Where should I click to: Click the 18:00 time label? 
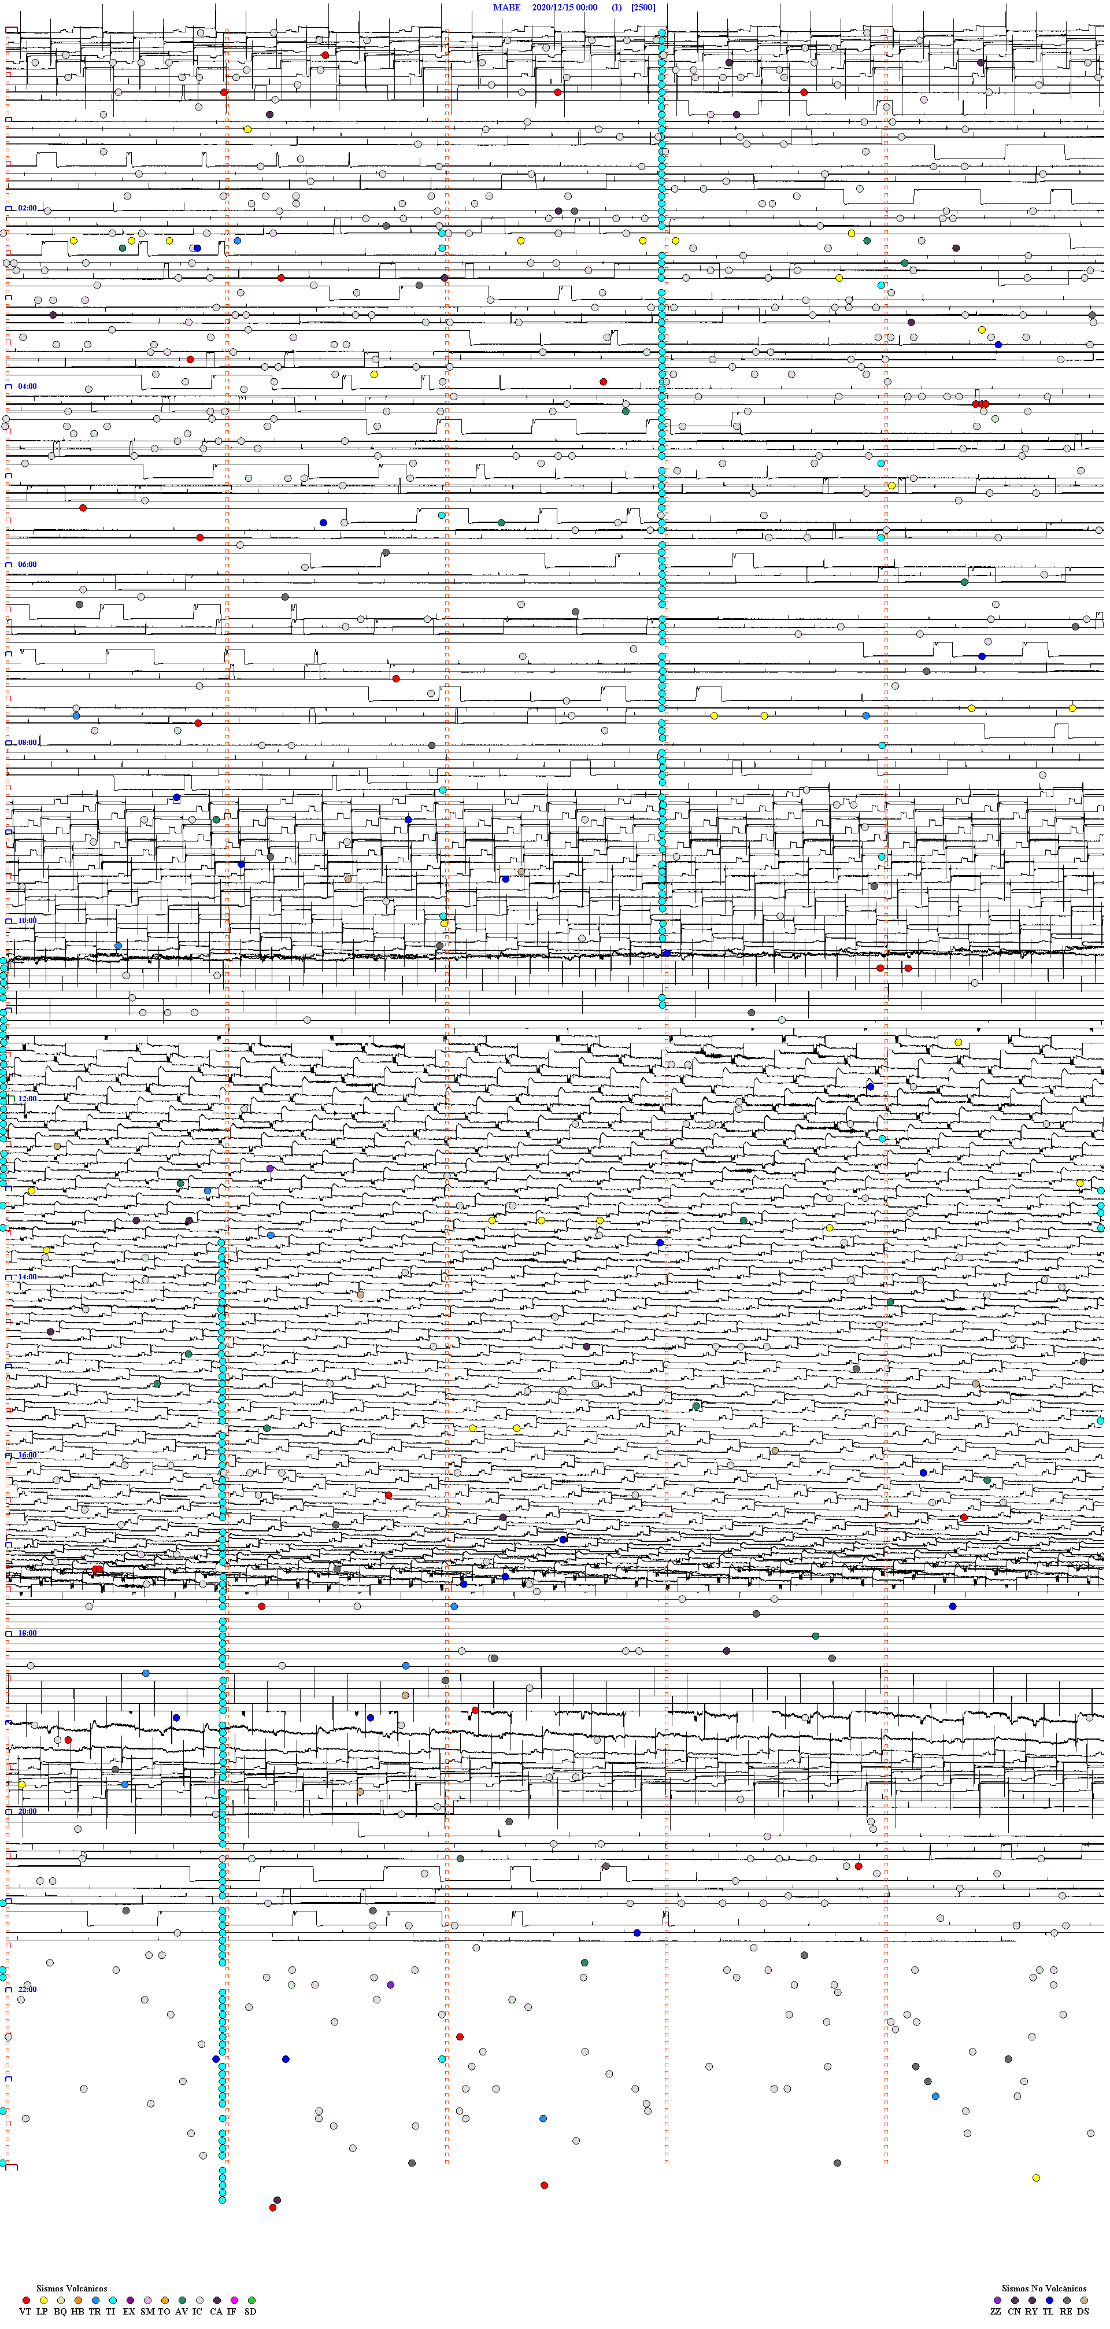coord(27,1633)
